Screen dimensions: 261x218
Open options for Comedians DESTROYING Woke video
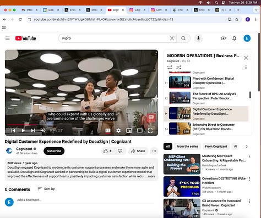click(x=249, y=179)
